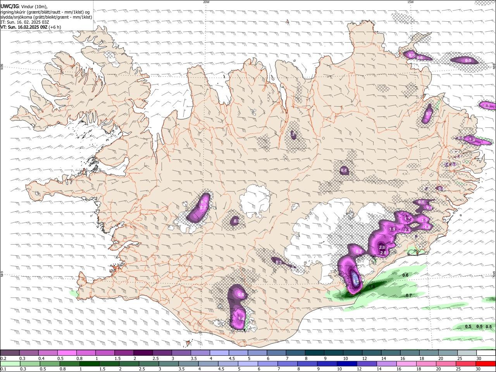Click the bright red 30 rain legend swatch
The height and width of the screenshot is (372, 496).
486,363
